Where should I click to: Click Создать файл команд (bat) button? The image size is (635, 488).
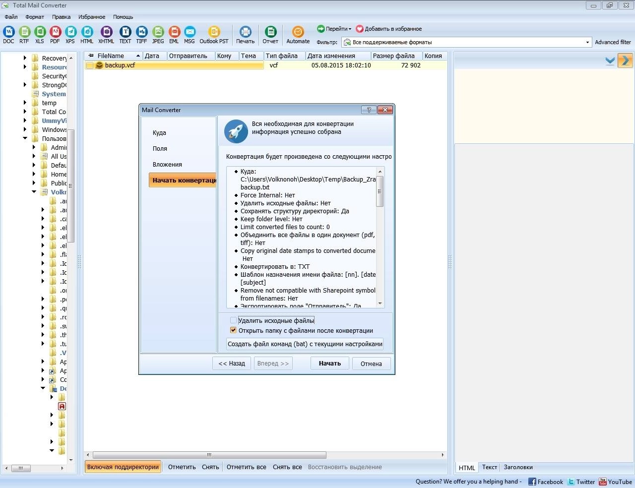click(x=305, y=344)
